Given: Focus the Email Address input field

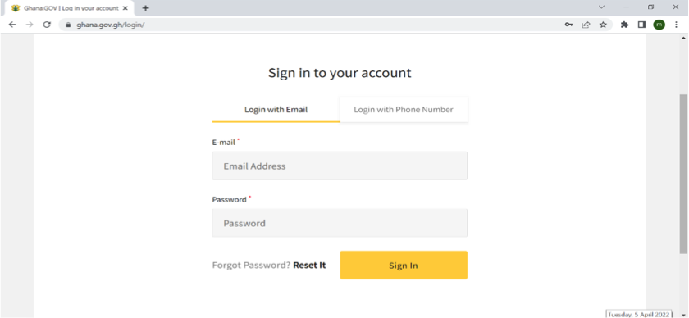Looking at the screenshot, I should [x=340, y=166].
